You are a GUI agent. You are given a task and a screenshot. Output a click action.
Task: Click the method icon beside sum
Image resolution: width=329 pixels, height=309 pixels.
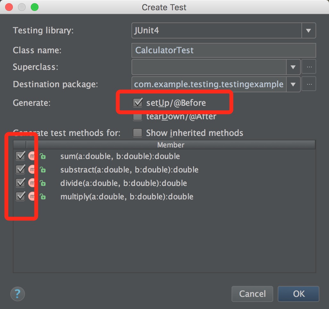point(32,156)
